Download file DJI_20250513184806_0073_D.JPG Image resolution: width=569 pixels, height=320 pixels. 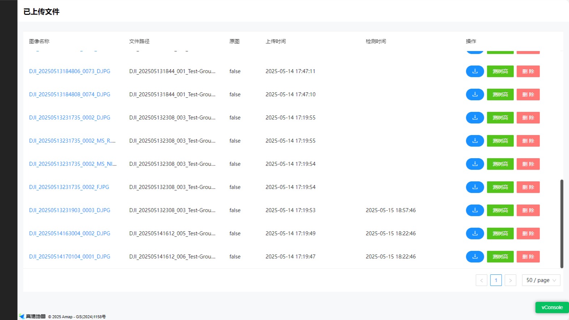(x=475, y=71)
